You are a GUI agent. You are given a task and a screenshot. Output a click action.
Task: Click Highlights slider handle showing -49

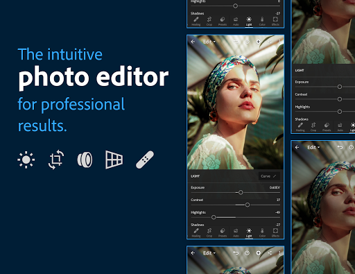214,217
